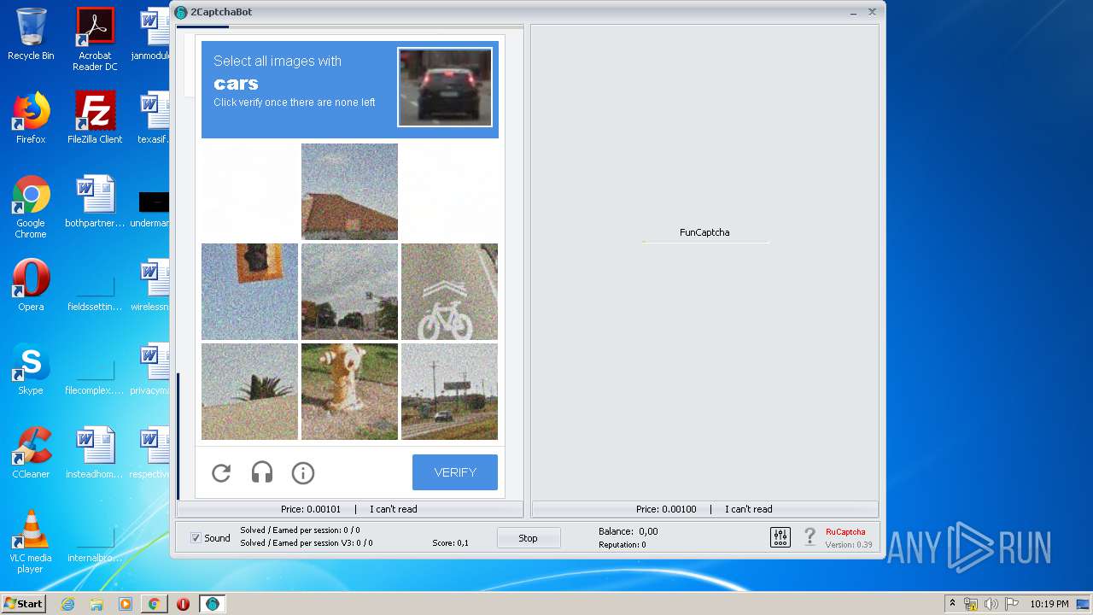
Task: Select the highway with car tile
Action: point(449,391)
